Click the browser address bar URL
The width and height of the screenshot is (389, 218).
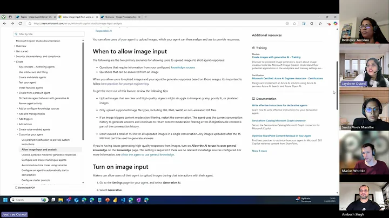[x=78, y=24]
